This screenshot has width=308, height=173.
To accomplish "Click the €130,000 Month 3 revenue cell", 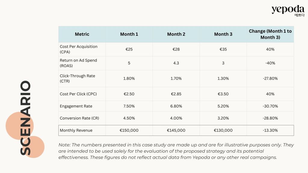I will tap(223, 130).
